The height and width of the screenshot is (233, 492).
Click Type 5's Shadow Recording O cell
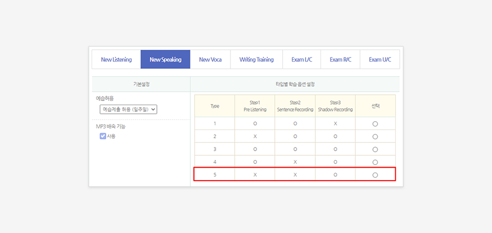(335, 175)
